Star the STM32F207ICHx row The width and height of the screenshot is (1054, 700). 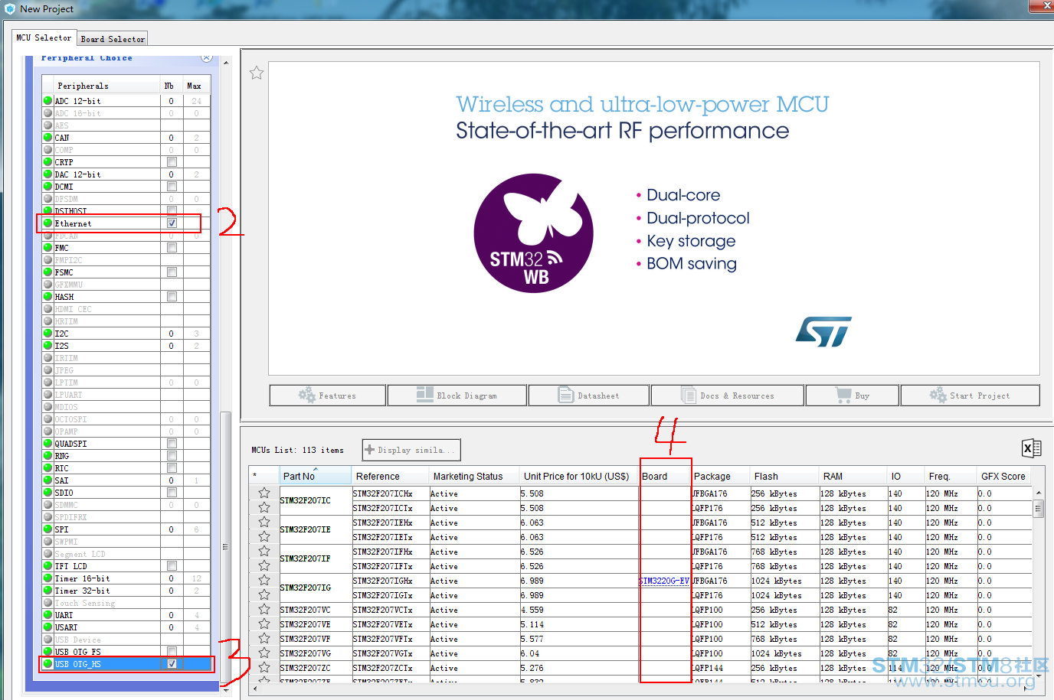click(264, 493)
